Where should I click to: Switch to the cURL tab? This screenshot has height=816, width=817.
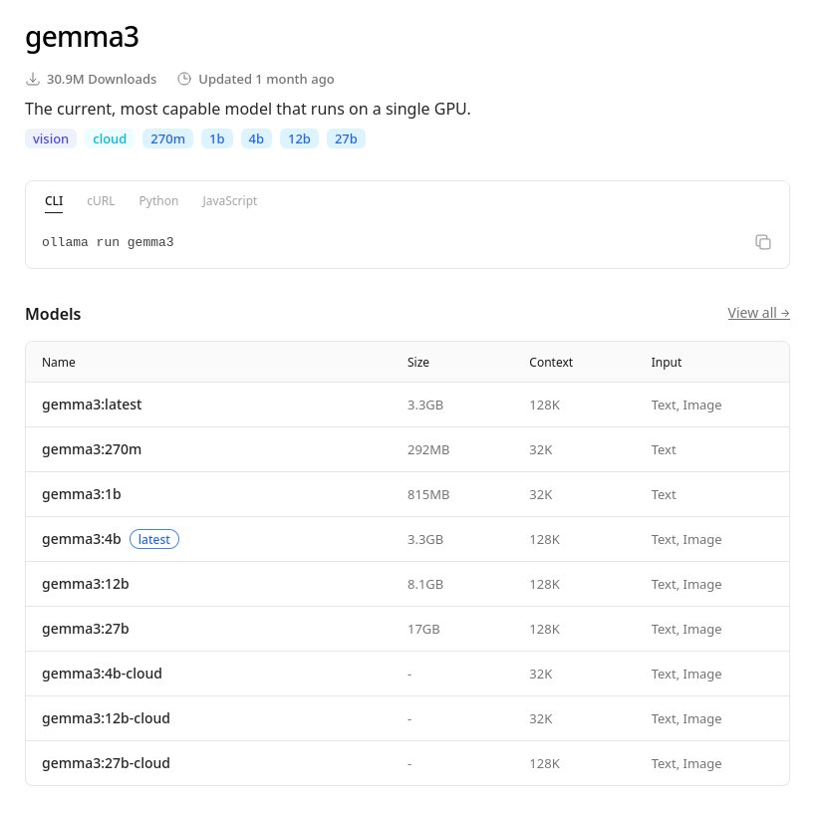point(101,200)
